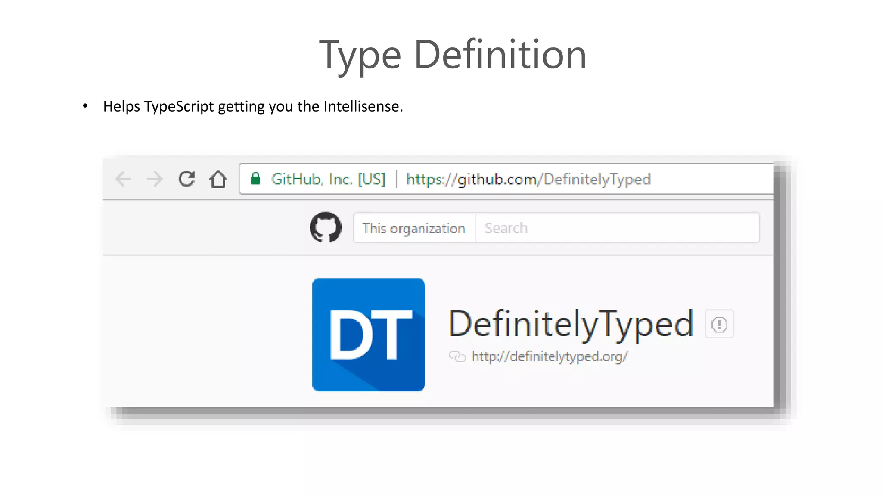Reload the page with refresh icon
The image size is (882, 496).
coord(186,179)
